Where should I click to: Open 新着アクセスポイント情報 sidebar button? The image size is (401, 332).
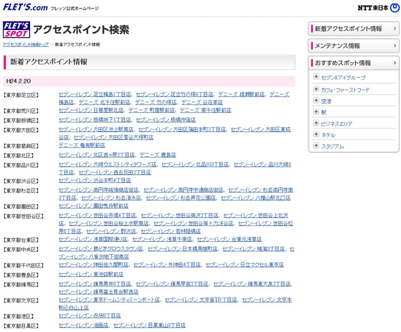[353, 29]
